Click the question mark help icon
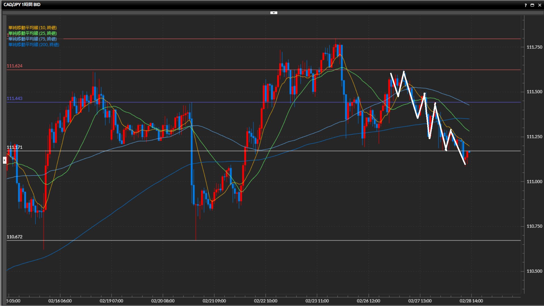Screen dimensions: 544x306 point(526,5)
